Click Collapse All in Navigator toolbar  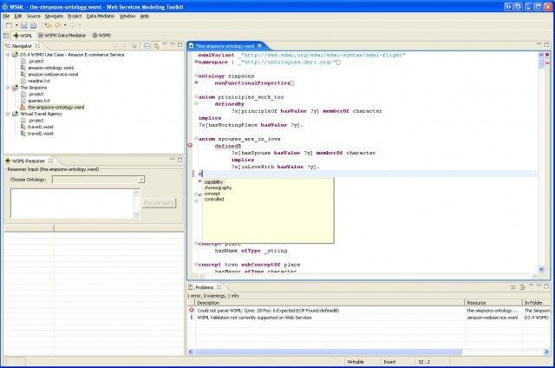click(147, 46)
